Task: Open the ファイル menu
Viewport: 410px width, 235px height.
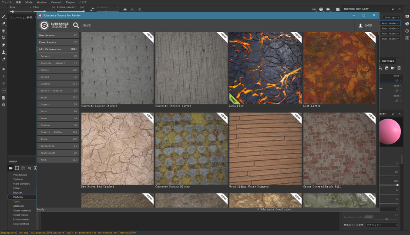Action: [x=7, y=2]
